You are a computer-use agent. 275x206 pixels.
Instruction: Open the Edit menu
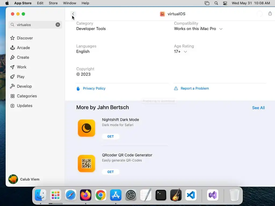[x=40, y=3]
